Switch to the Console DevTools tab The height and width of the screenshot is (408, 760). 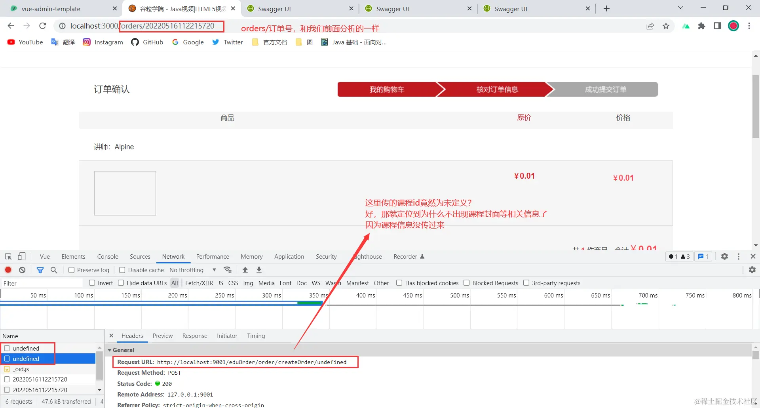coord(108,257)
